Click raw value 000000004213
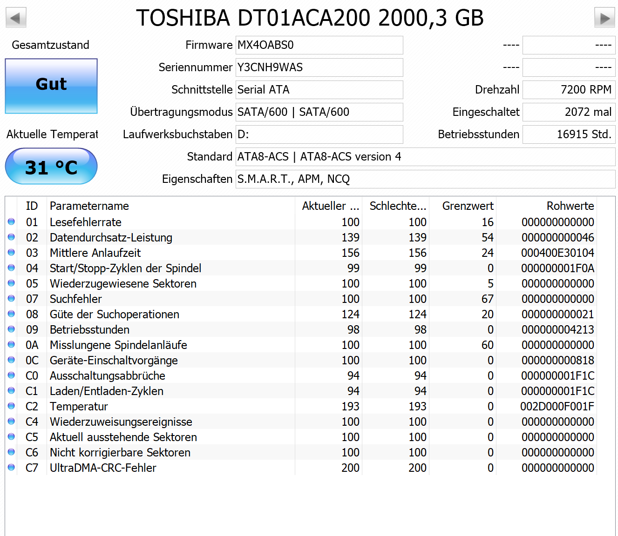The height and width of the screenshot is (536, 618). click(558, 329)
